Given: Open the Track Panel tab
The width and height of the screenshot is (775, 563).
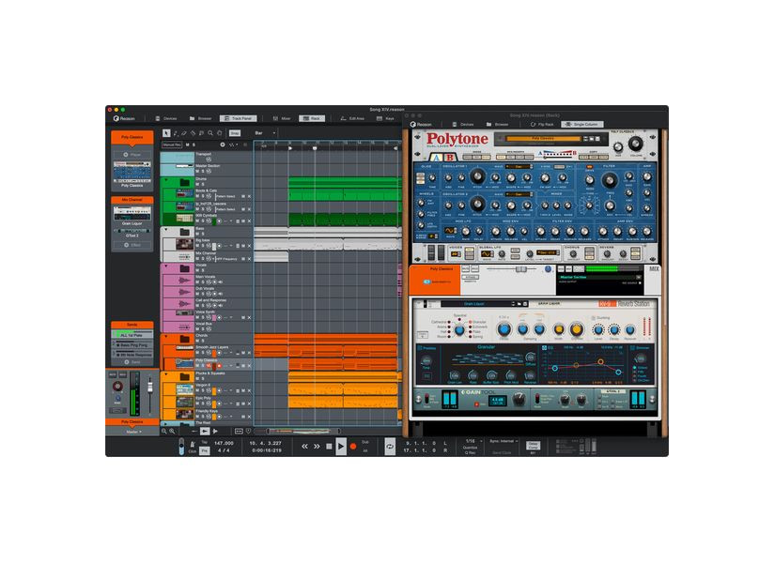Looking at the screenshot, I should (x=239, y=118).
